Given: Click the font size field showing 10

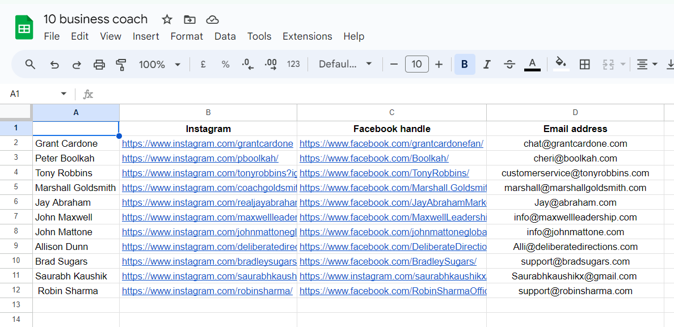Looking at the screenshot, I should 416,65.
